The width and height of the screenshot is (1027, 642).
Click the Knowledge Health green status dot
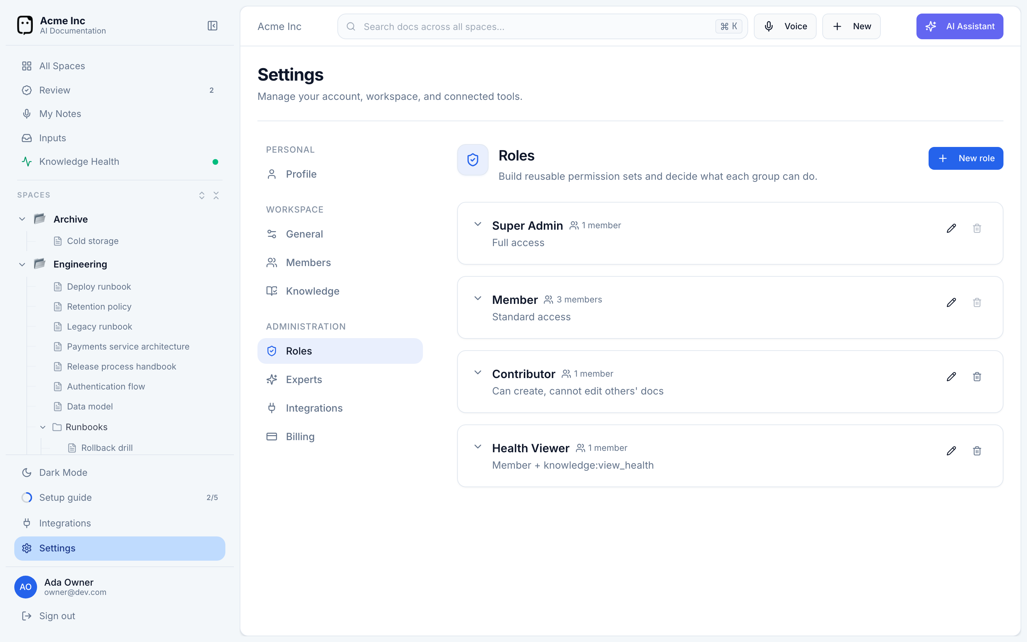pos(215,162)
